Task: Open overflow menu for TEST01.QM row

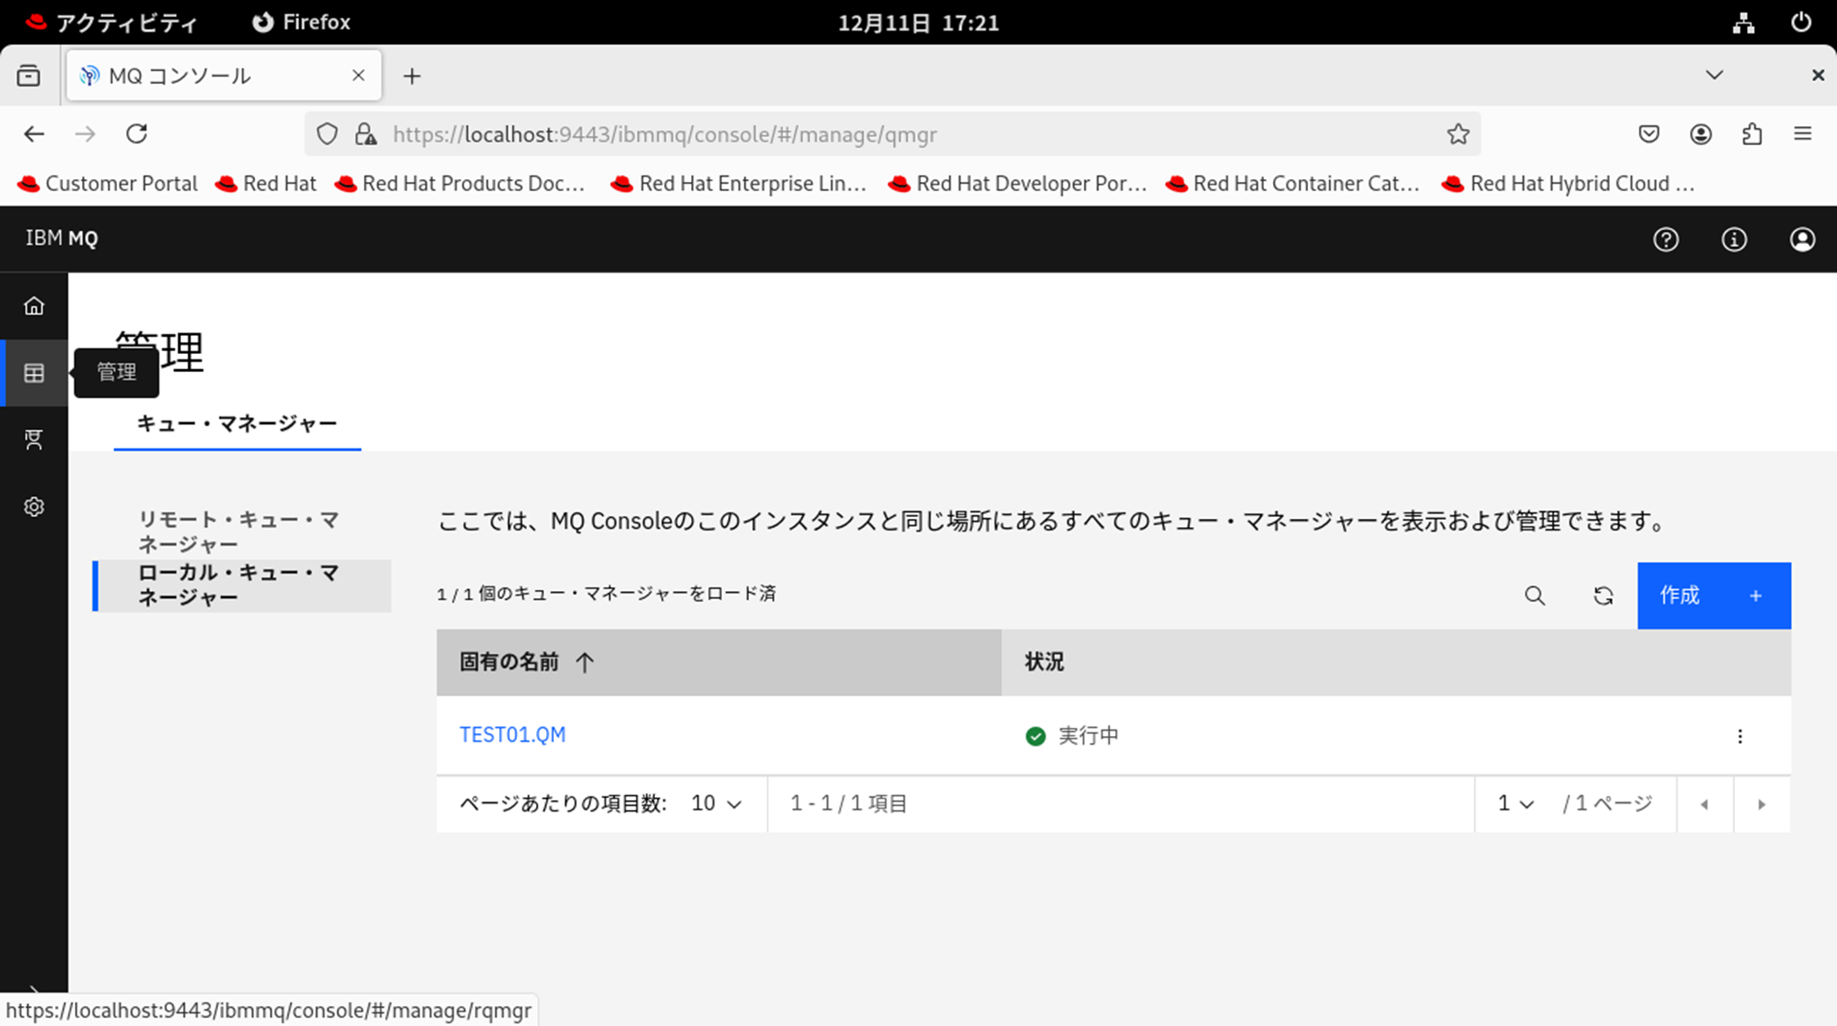Action: (1740, 737)
